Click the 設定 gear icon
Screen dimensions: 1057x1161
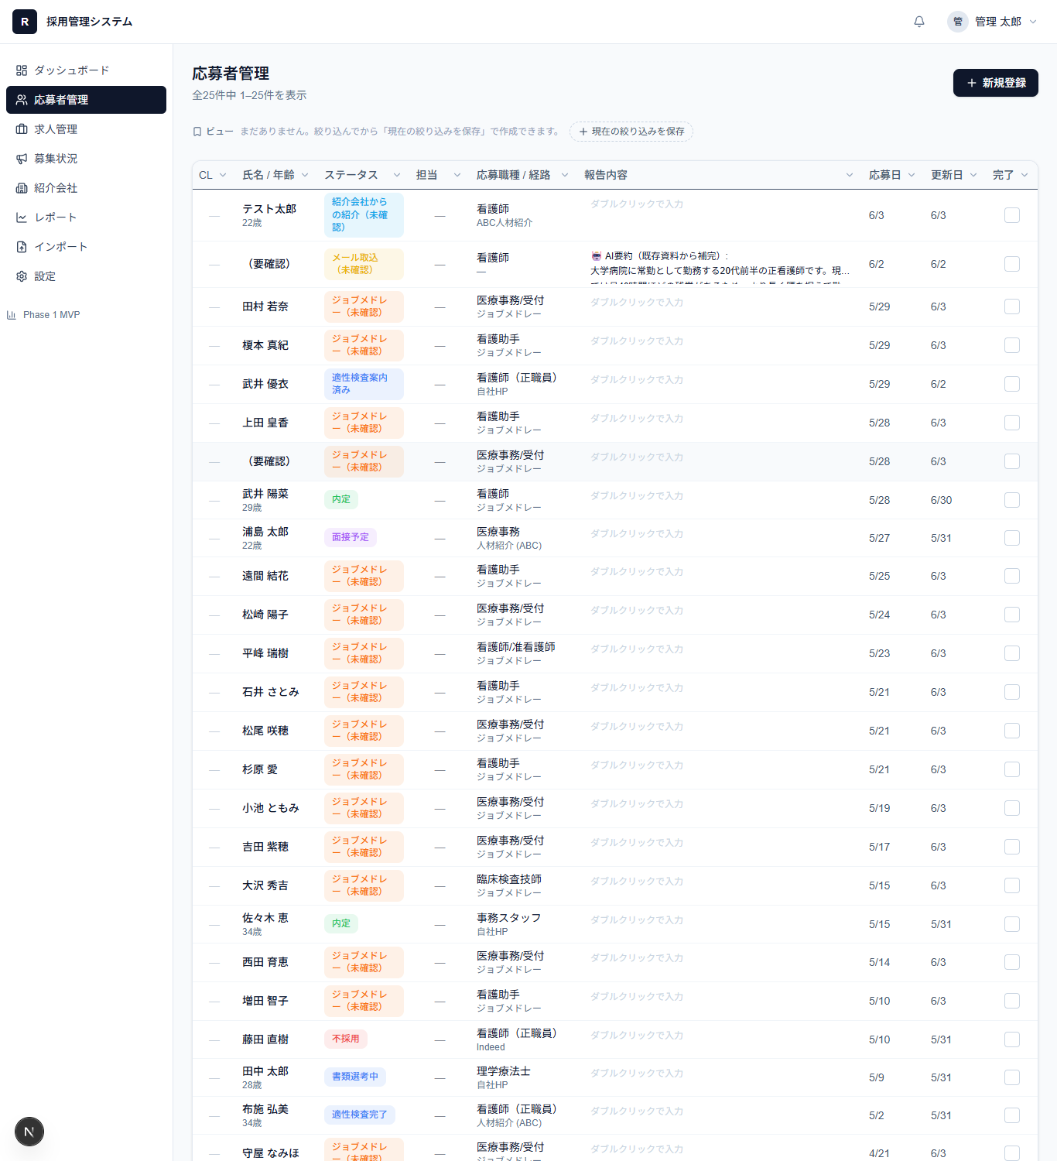coord(22,276)
